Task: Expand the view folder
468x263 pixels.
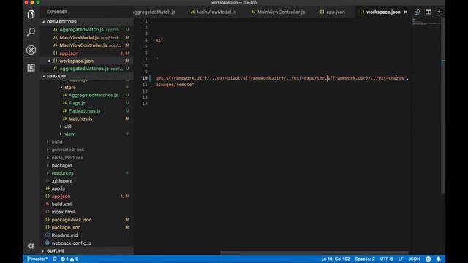Action: 69,134
